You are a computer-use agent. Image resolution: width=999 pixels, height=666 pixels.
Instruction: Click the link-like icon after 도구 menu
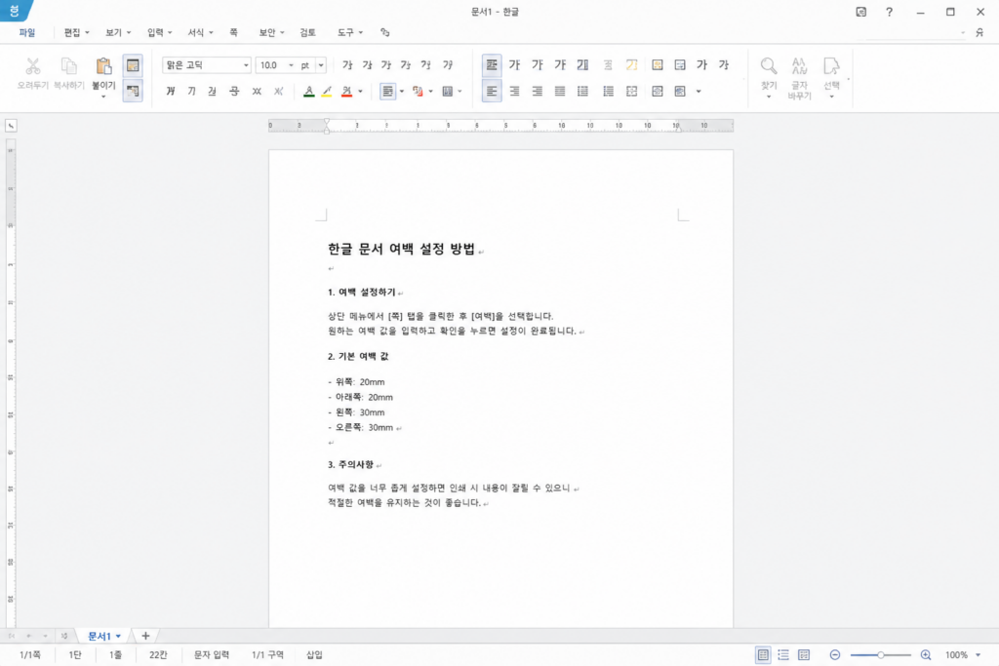384,32
